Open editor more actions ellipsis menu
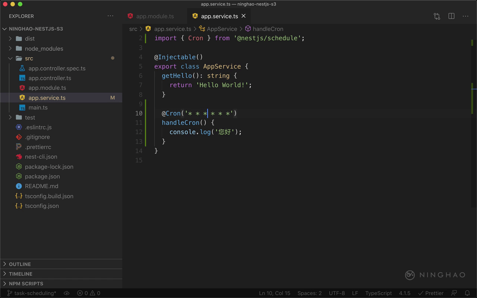Screen dimensions: 477x298 465,16
